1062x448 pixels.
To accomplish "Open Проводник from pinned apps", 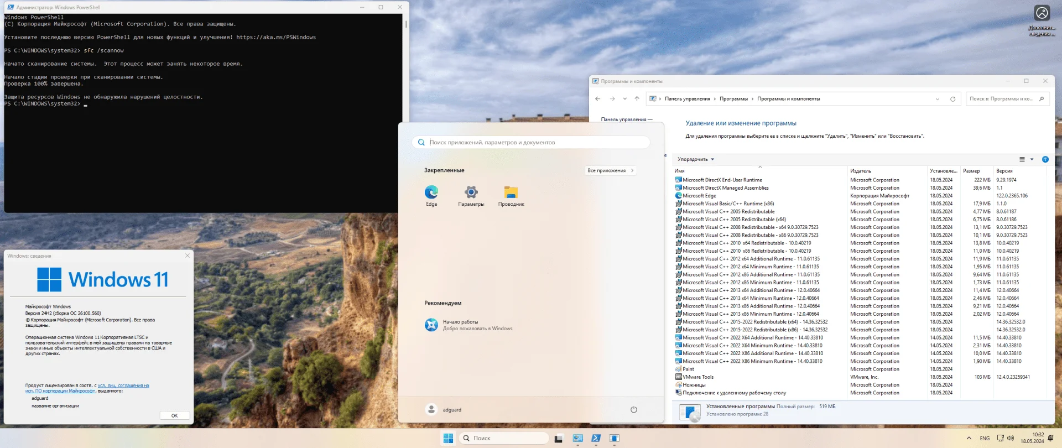I will click(511, 196).
